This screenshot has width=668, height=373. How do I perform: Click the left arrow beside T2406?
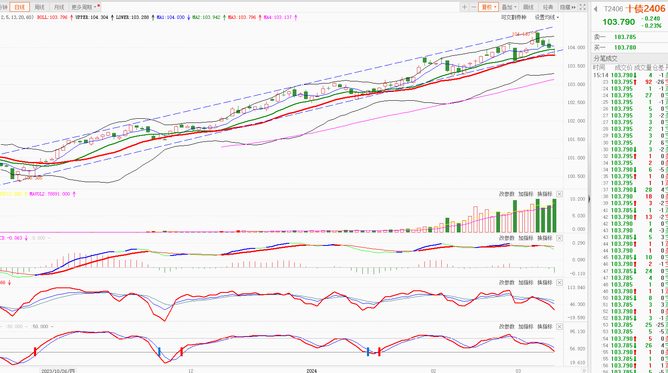pyautogui.click(x=595, y=9)
